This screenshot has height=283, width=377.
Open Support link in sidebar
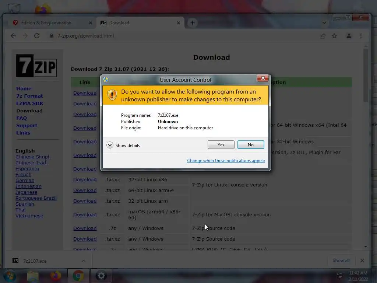[x=27, y=126]
